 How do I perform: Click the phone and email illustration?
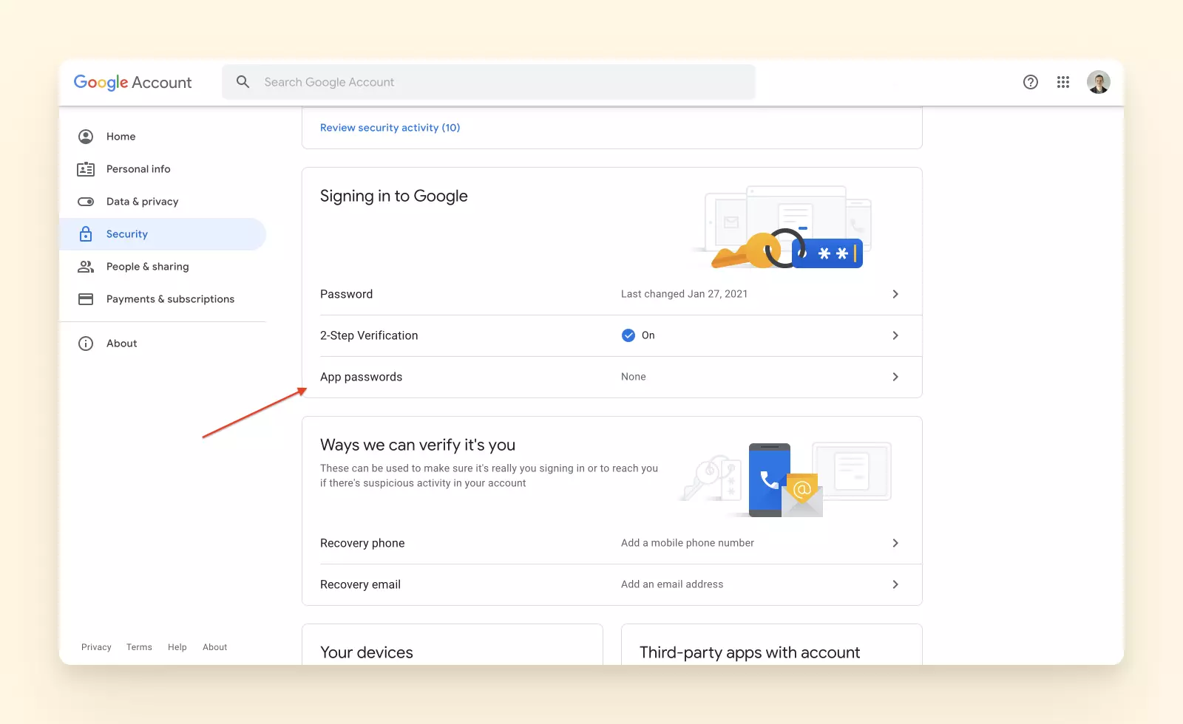(x=785, y=479)
